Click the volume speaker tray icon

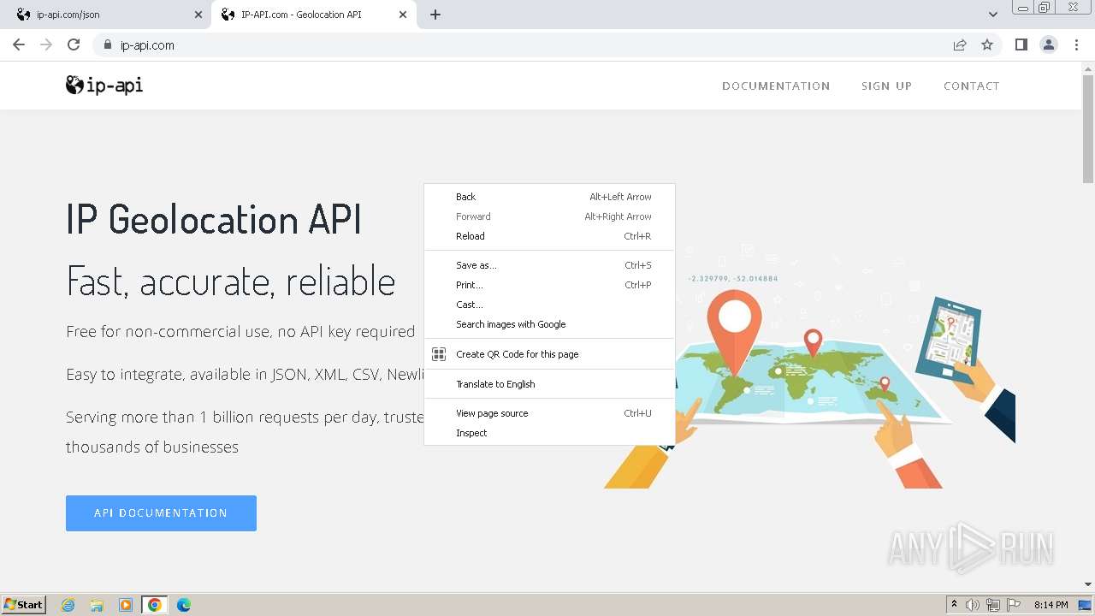[x=973, y=605]
